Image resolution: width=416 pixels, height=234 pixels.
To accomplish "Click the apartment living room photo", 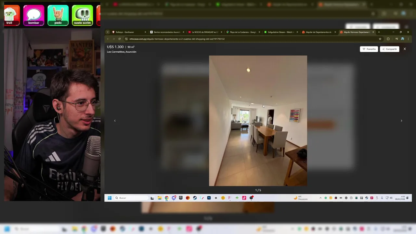I will [x=258, y=121].
